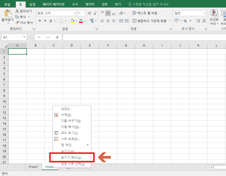The height and width of the screenshot is (176, 226).
Task: Align text right in cell
Action: pos(114,21)
